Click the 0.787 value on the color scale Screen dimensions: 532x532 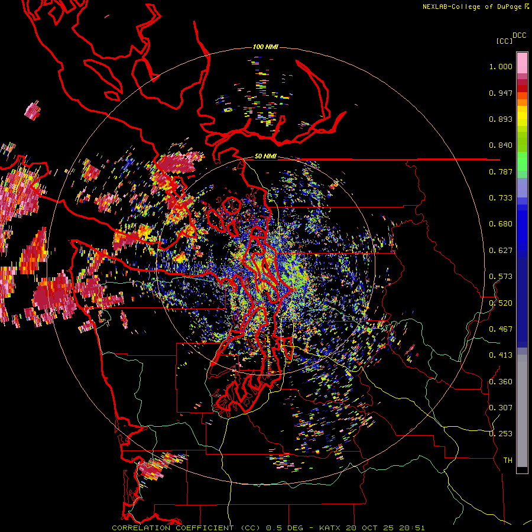501,171
